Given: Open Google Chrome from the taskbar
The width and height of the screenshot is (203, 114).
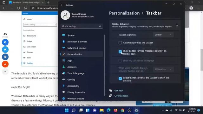Looking at the screenshot, I should 122,110.
